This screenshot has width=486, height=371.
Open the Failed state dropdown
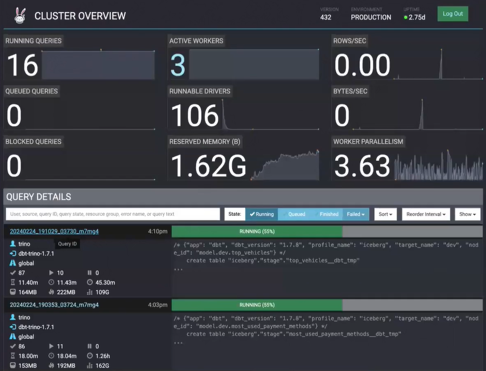point(357,214)
